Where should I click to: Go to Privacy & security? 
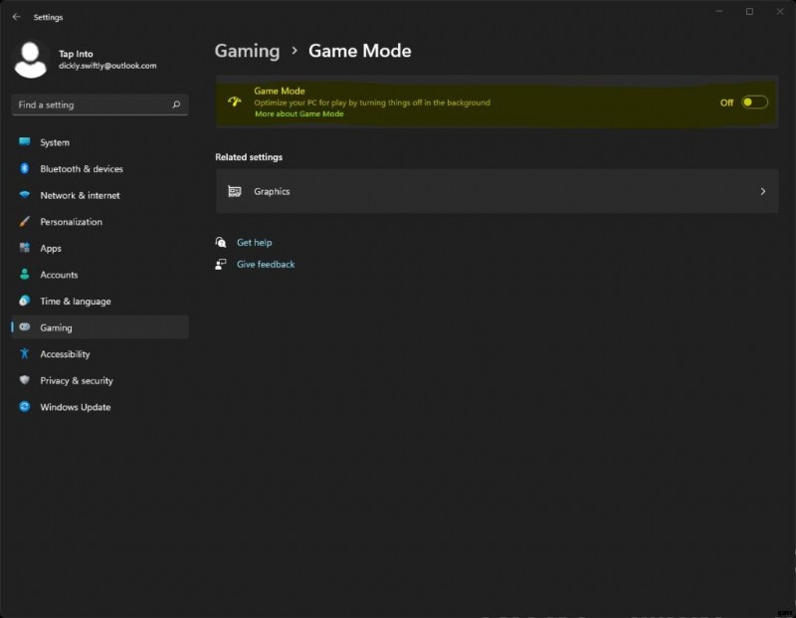[100, 380]
